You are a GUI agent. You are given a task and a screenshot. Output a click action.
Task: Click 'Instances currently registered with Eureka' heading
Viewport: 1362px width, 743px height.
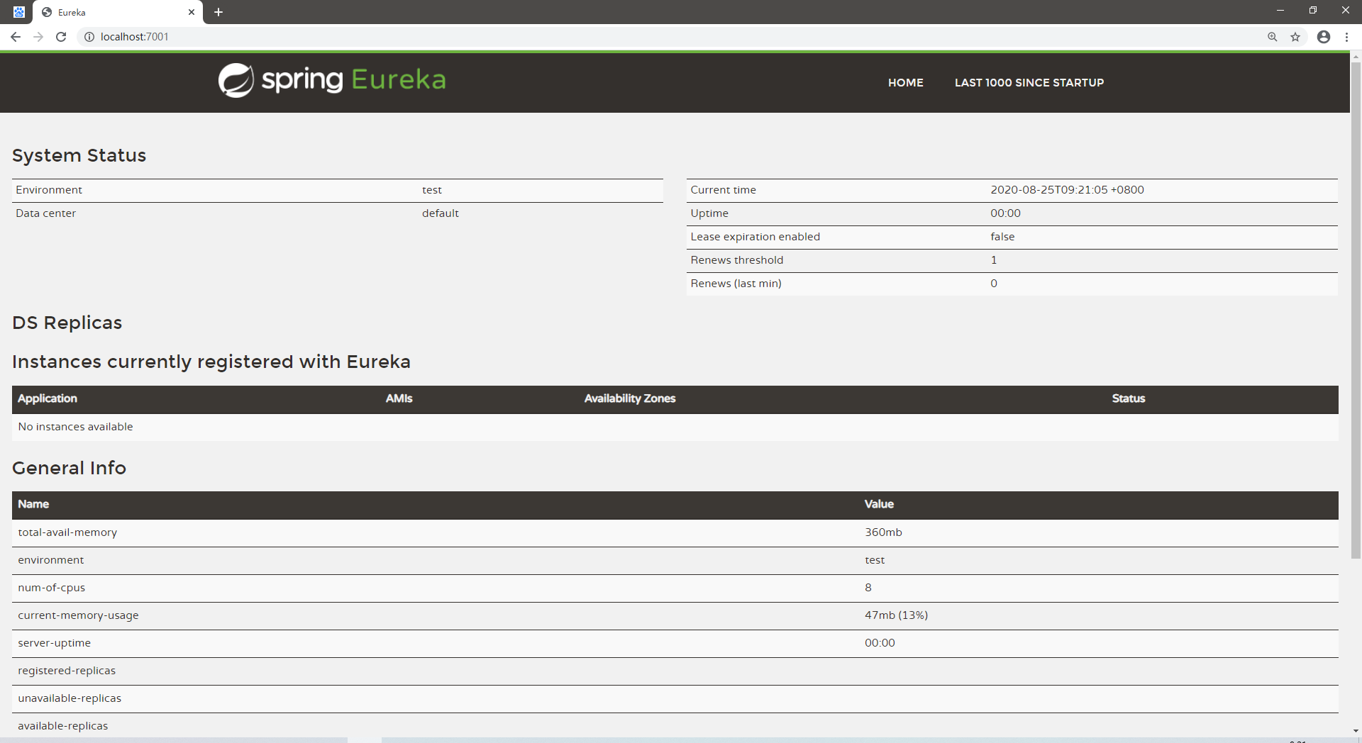point(211,362)
